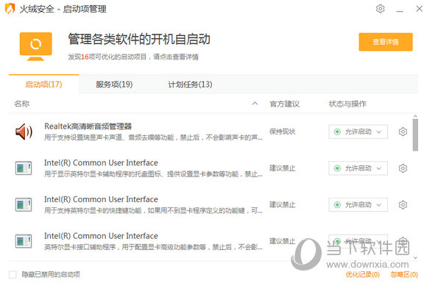Image resolution: width=427 pixels, height=286 pixels.
Task: Select first Intel(R) Common User Interface entry
Action: click(101, 162)
